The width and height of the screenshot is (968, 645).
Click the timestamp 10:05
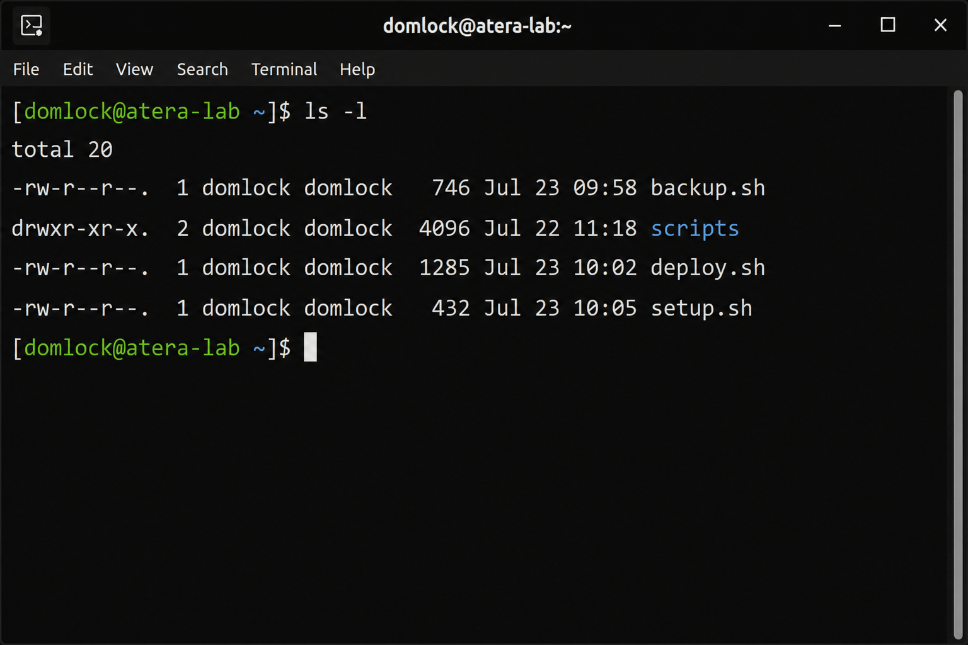pos(605,308)
